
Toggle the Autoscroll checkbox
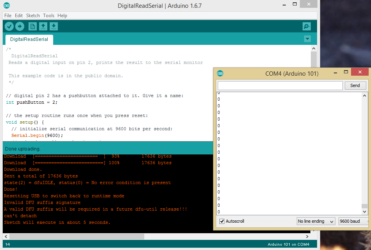click(x=222, y=221)
